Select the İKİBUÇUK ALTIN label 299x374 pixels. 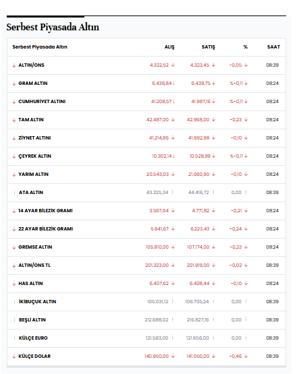point(38,301)
